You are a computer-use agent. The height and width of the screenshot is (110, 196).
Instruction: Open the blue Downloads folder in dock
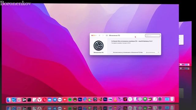167,99
